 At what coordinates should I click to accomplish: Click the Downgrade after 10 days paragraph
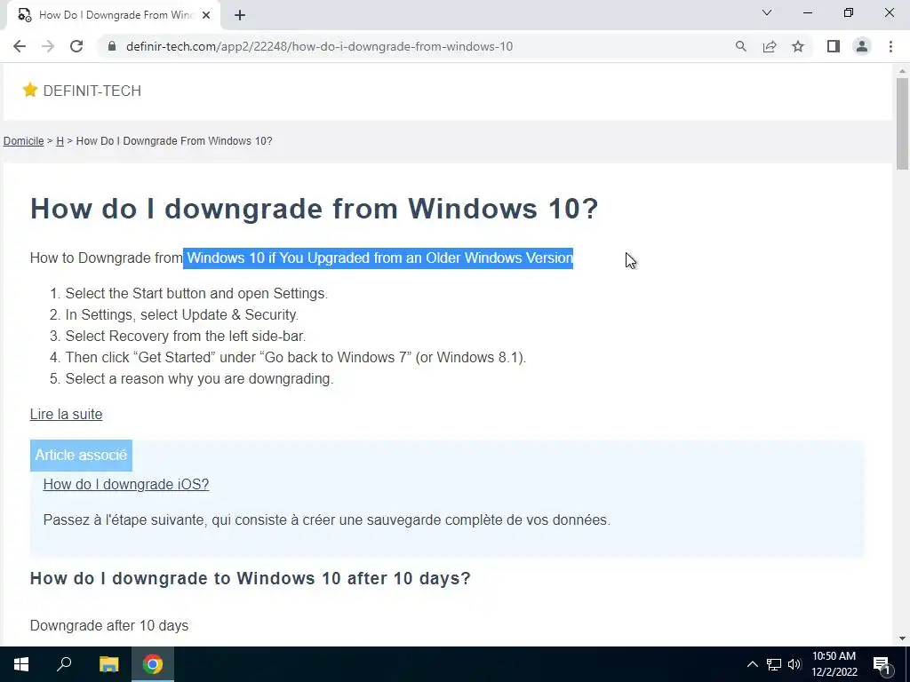[109, 626]
